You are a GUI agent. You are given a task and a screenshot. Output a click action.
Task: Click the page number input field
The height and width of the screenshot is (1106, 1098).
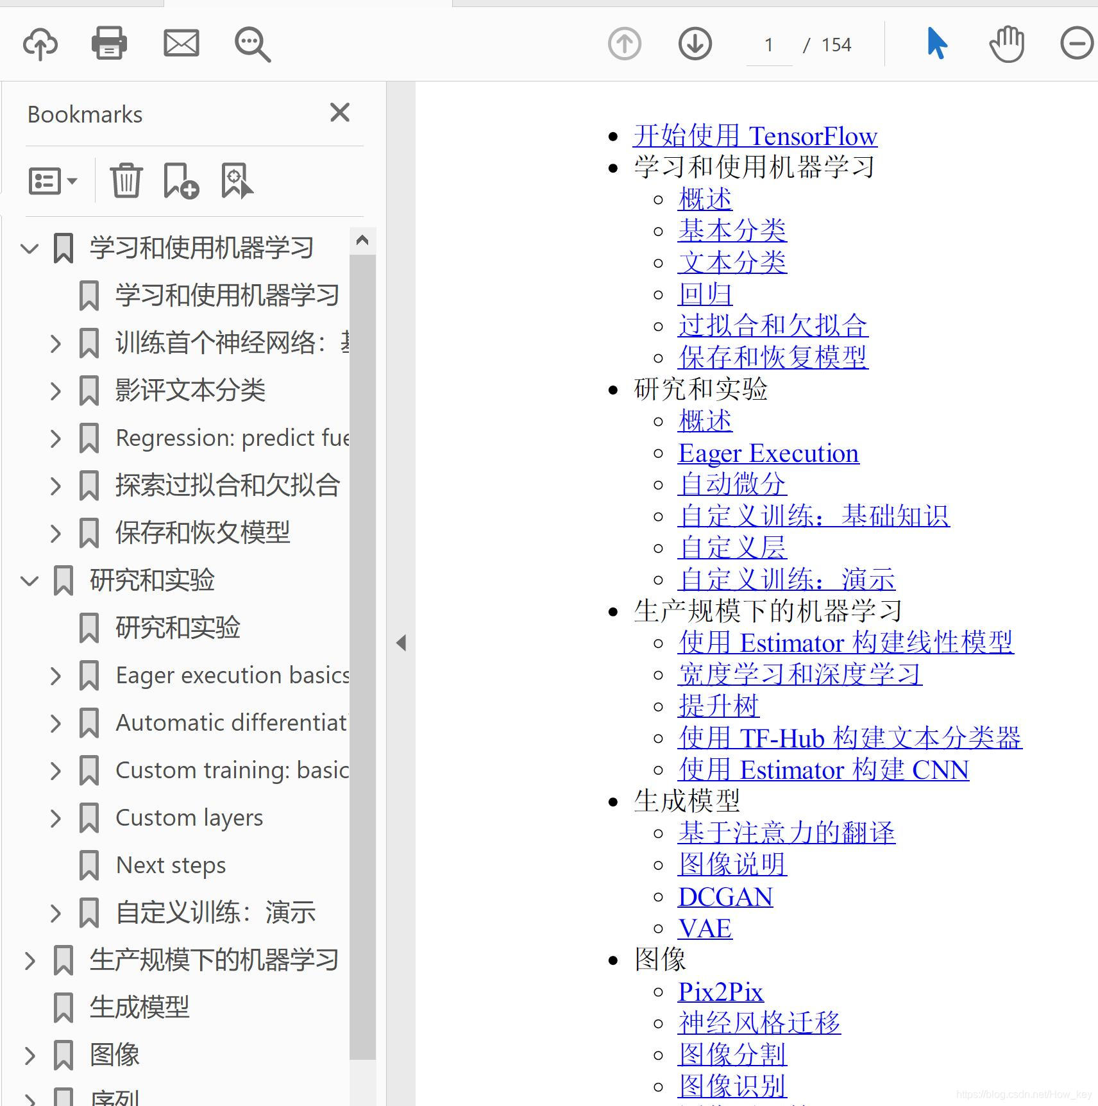tap(769, 45)
